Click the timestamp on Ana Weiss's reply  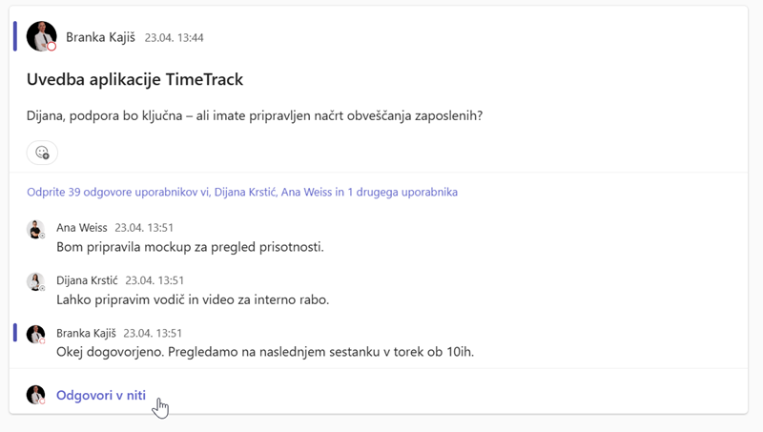coord(144,228)
